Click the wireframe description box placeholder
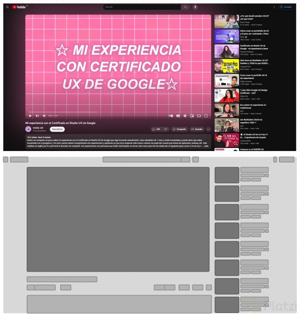 point(119,304)
